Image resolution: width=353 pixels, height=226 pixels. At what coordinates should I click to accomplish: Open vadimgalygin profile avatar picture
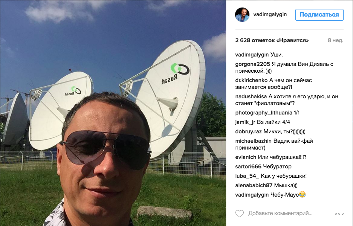tap(242, 15)
